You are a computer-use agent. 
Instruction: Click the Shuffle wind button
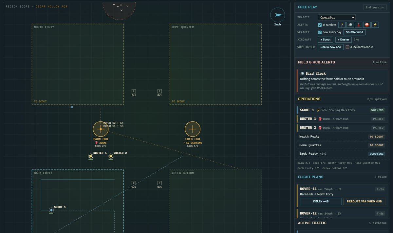[354, 32]
